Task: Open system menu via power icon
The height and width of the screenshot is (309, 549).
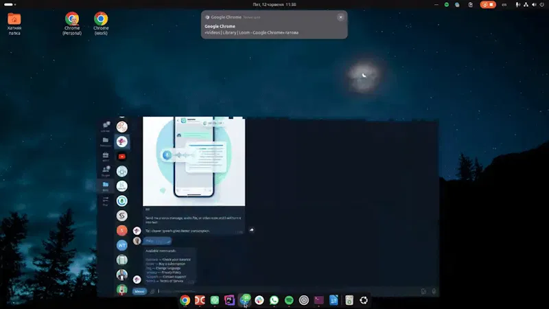Action: click(542, 5)
